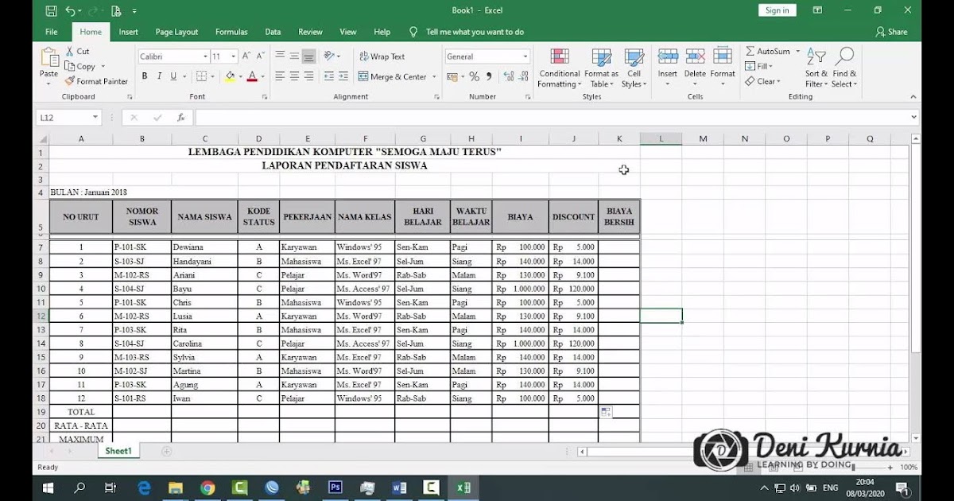This screenshot has width=954, height=501.
Task: Toggle Center alignment button
Action: point(294,76)
